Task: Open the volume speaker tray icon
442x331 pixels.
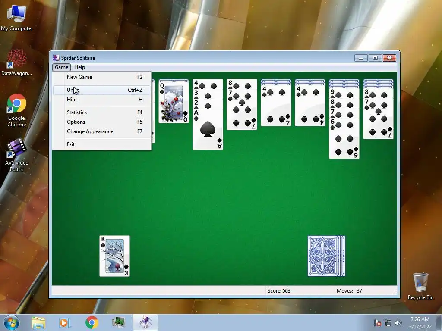Action: tap(398, 323)
